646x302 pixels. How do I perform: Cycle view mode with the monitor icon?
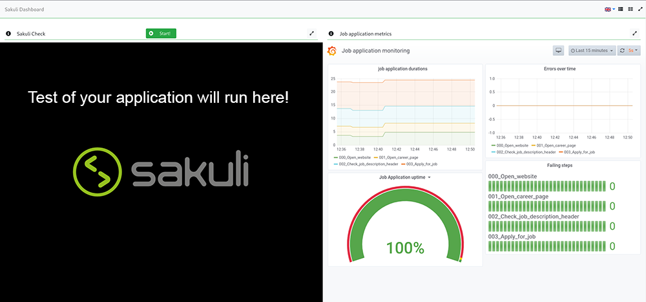[x=559, y=50]
